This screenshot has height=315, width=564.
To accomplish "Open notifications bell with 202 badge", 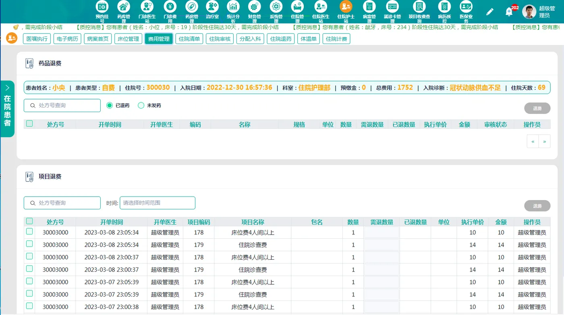I will [x=509, y=12].
